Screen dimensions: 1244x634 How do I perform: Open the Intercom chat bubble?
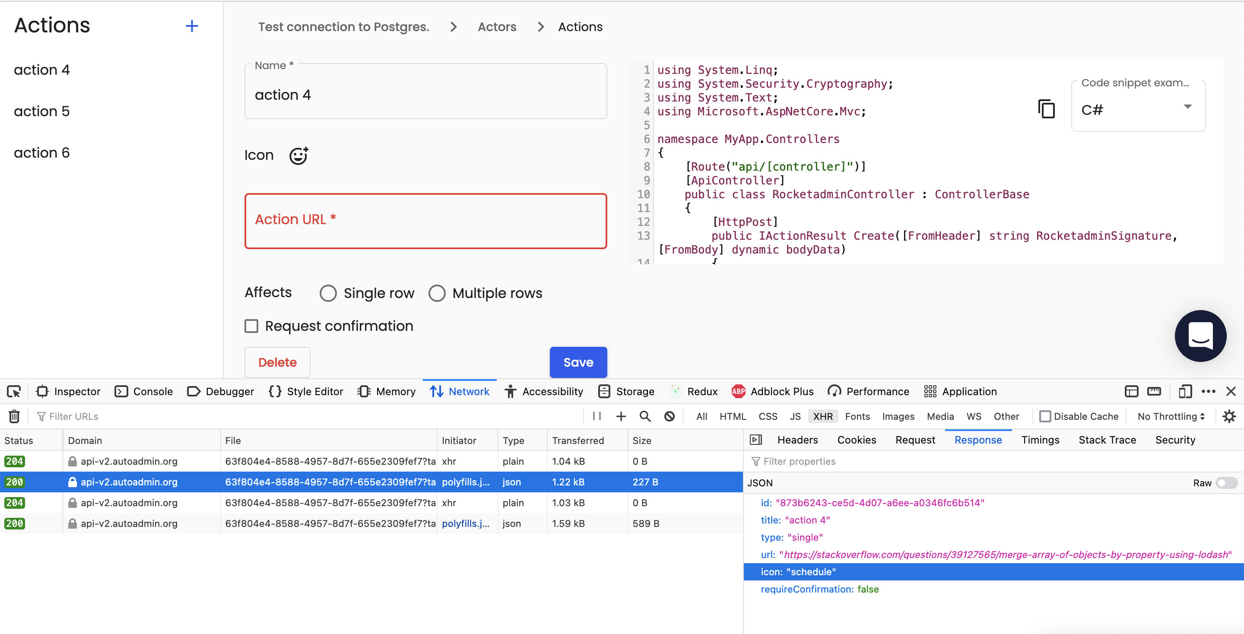[x=1200, y=336]
